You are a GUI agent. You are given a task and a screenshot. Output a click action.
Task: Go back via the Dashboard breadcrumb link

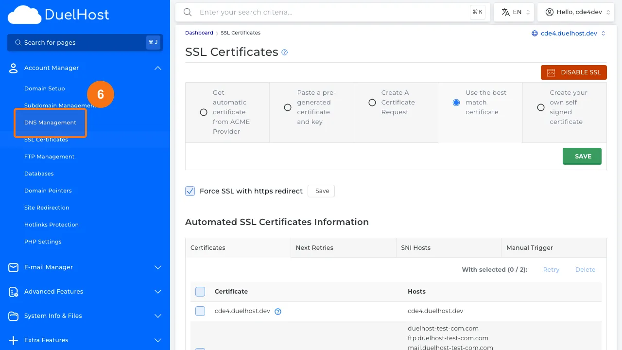point(199,33)
